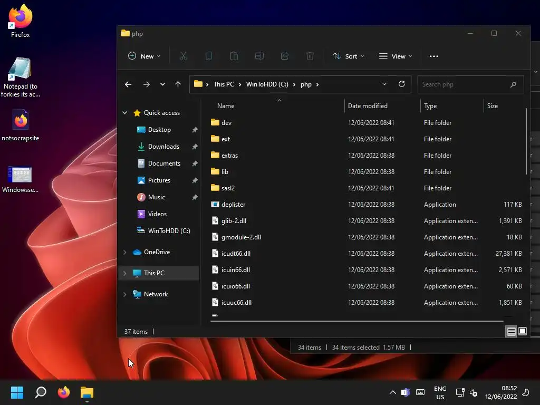540x405 pixels.
Task: Click the muted volume tray icon
Action: click(x=474, y=392)
